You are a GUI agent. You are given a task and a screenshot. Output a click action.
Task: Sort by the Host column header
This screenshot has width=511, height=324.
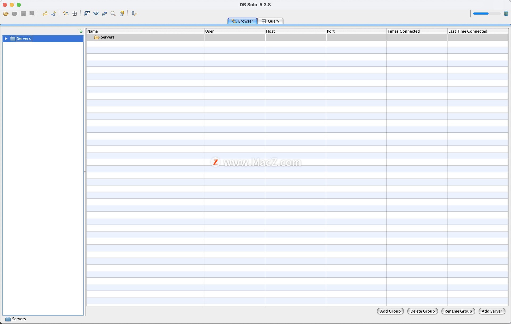point(295,31)
